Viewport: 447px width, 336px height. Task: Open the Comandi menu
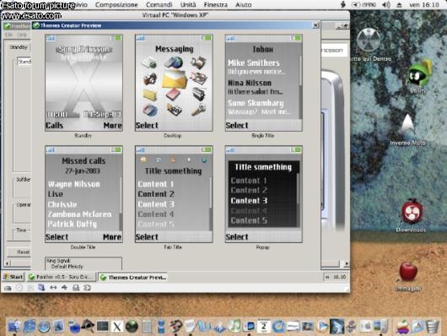159,4
